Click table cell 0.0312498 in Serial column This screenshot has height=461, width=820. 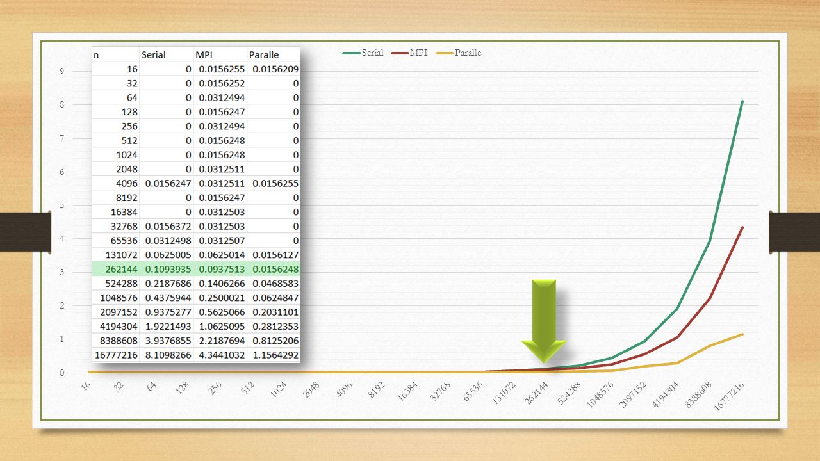pos(168,241)
